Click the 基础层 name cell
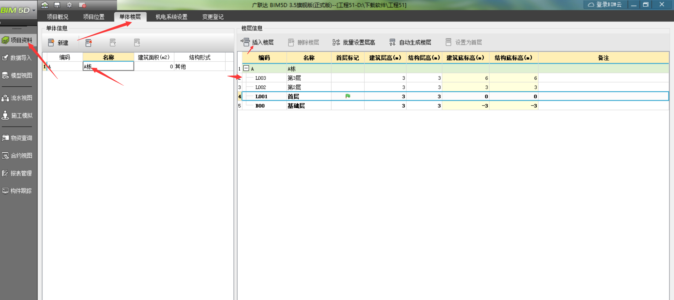The height and width of the screenshot is (300, 674). coord(309,105)
